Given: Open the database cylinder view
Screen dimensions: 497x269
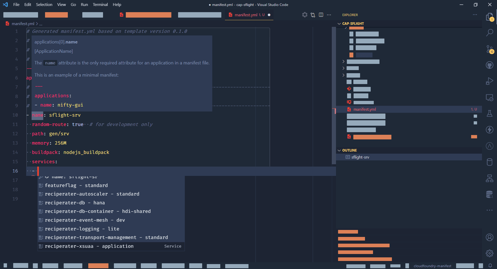Looking at the screenshot, I should coord(489,162).
